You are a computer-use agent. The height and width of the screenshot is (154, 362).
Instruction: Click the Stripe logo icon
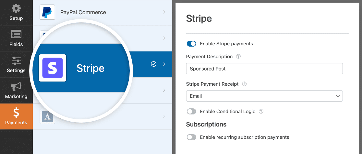[53, 68]
